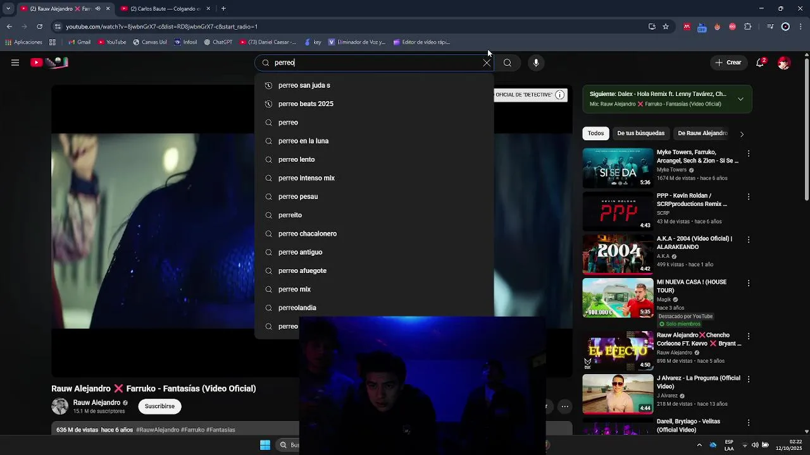Open options for PPP Kevin Roldan video

click(749, 197)
